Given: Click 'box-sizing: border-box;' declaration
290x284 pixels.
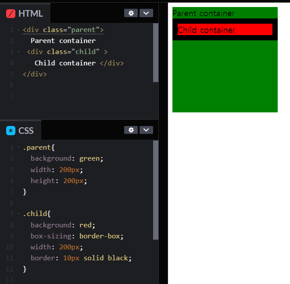Looking at the screenshot, I should [77, 236].
